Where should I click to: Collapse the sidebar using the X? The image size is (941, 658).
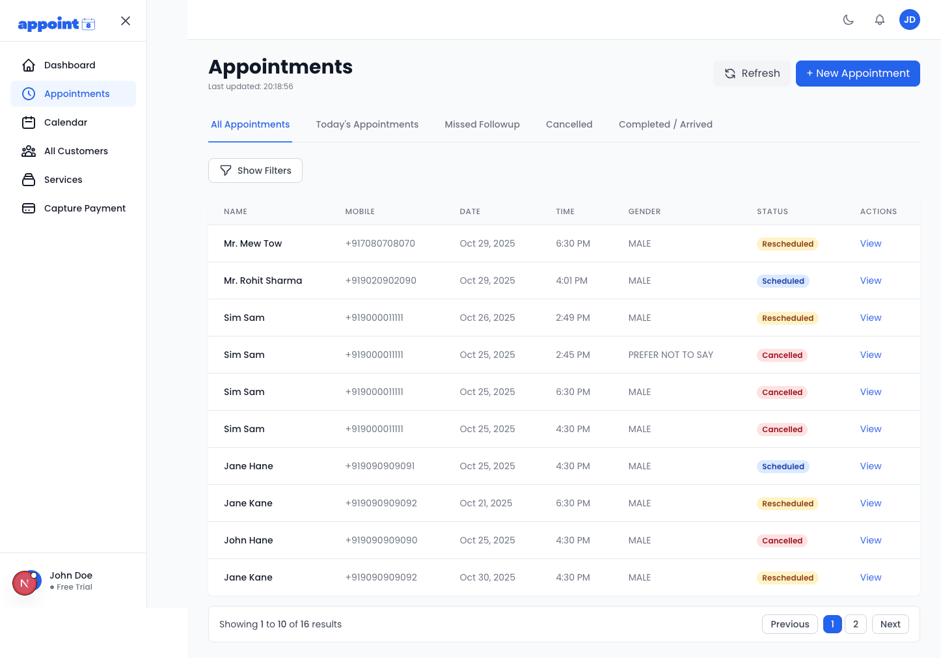(125, 20)
